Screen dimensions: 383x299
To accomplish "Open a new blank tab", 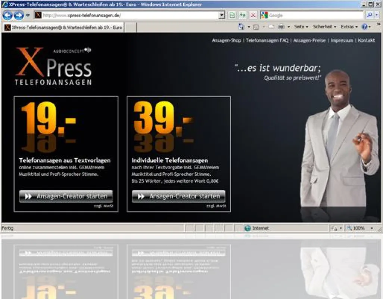I will click(130, 27).
